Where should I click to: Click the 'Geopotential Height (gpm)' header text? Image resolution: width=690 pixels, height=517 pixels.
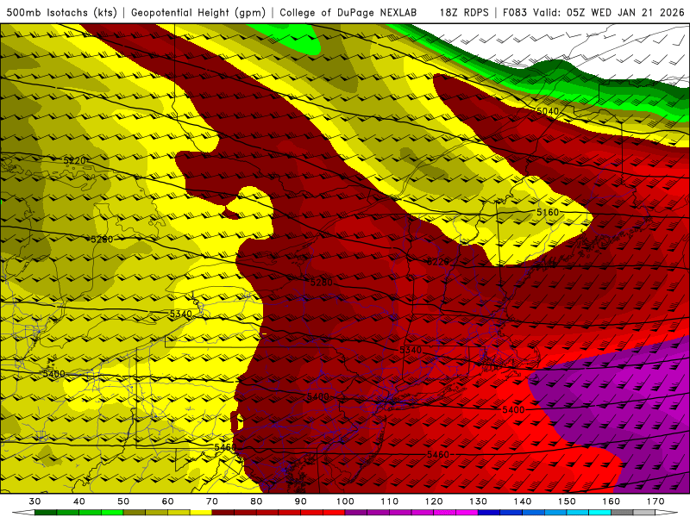click(198, 13)
